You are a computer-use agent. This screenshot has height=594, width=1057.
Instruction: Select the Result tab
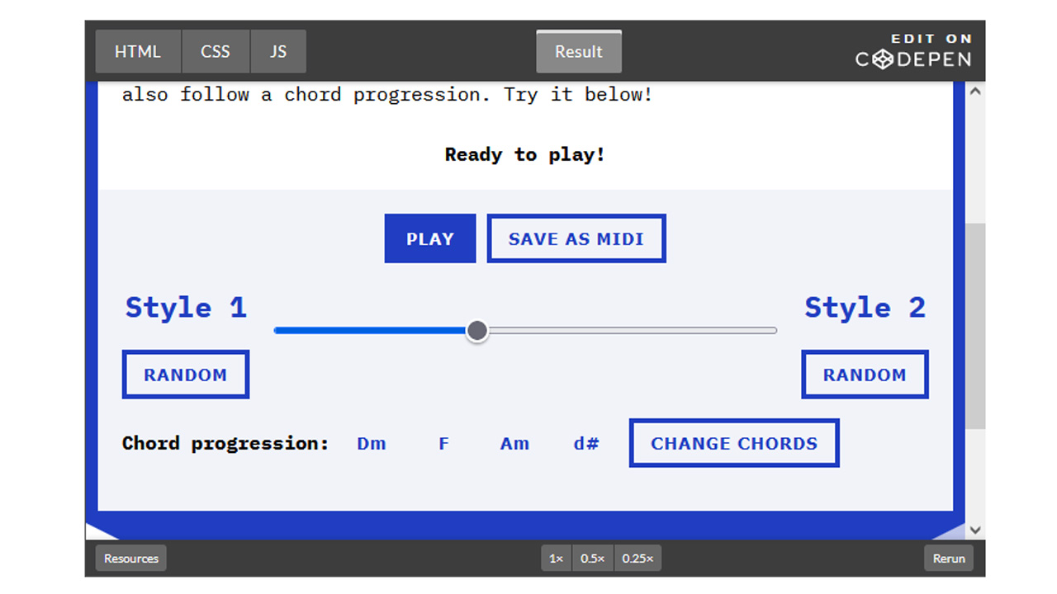pos(579,51)
